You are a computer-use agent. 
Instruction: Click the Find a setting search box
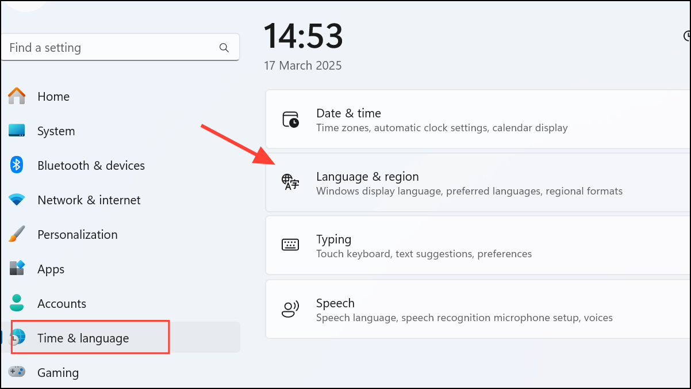[120, 47]
